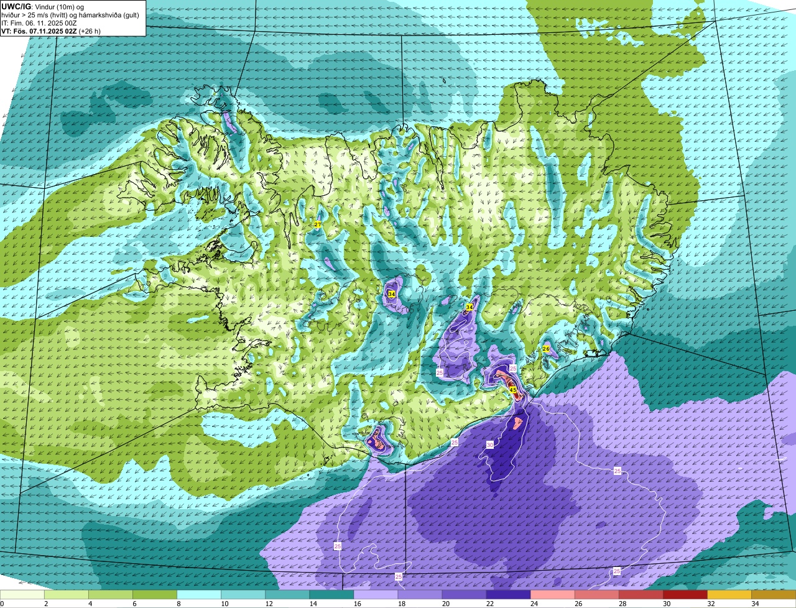Pick the 12–14 m/s teal legend swatch

(287, 594)
